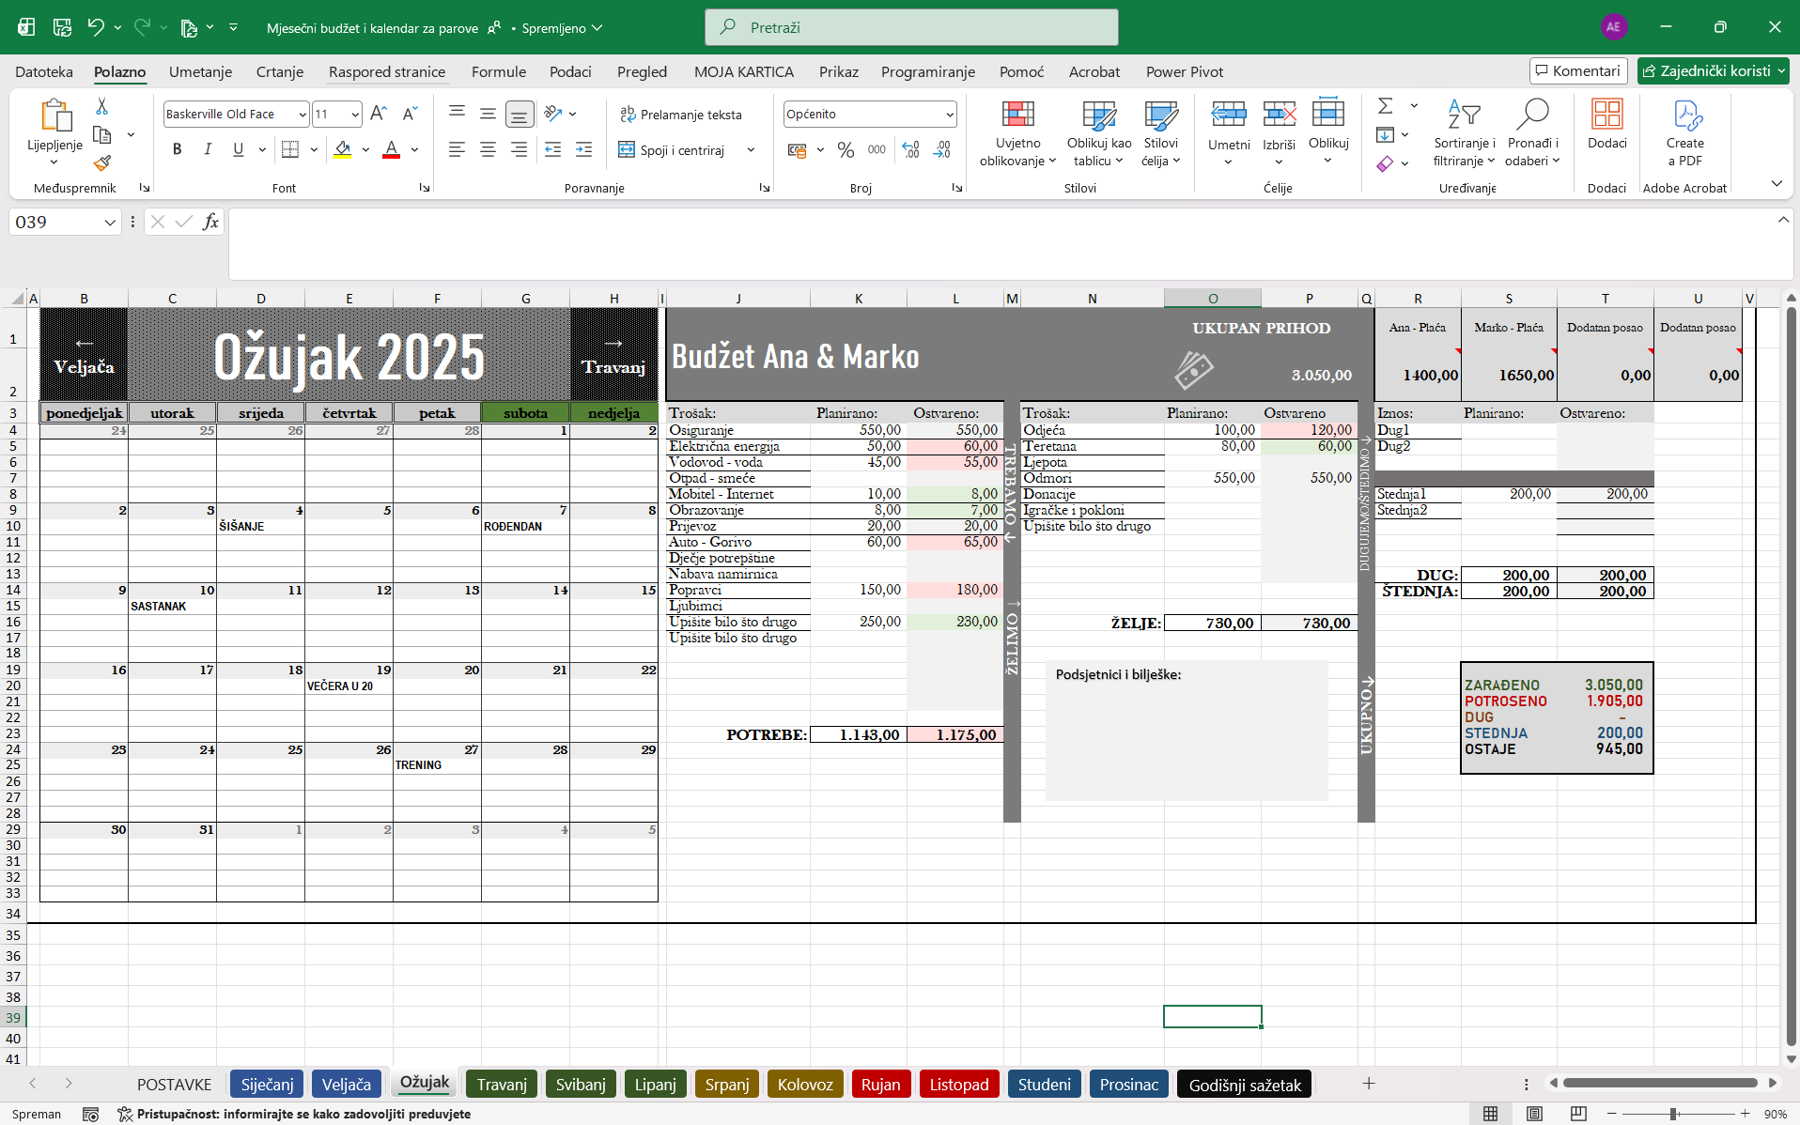Adjust the zoom slider handle
The width and height of the screenshot is (1800, 1125).
tap(1673, 1114)
